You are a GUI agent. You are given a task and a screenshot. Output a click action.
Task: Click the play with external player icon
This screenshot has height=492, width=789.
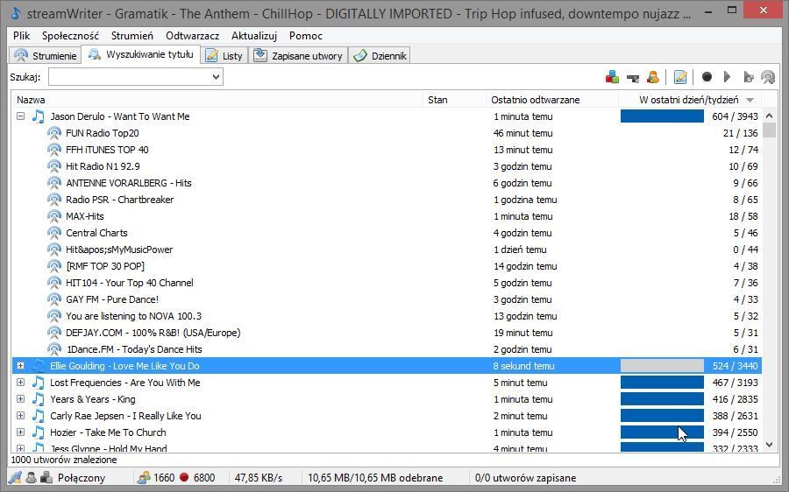749,77
